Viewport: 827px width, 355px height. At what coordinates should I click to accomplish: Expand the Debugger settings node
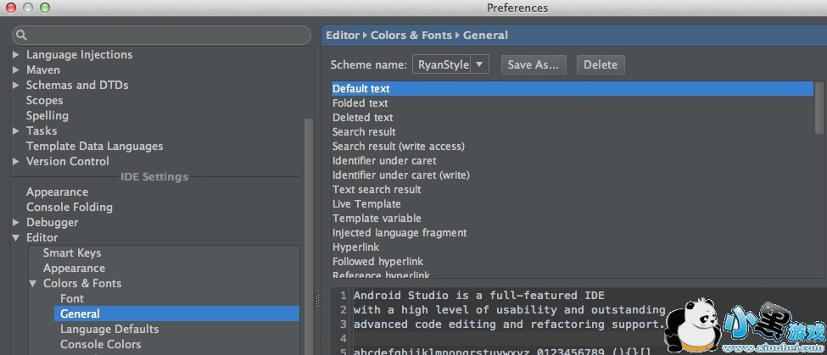pyautogui.click(x=16, y=223)
